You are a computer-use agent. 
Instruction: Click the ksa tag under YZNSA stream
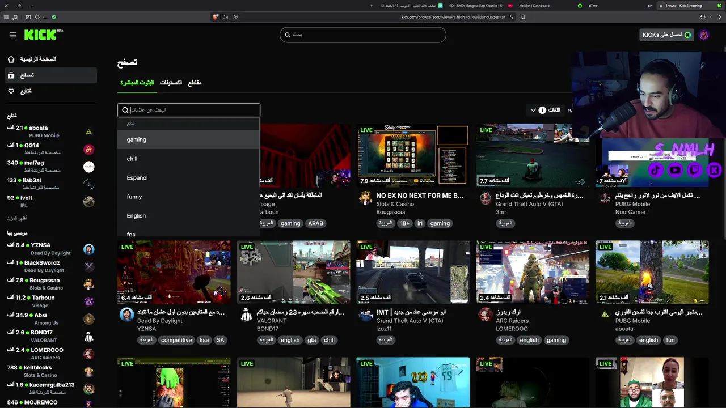[x=204, y=340]
